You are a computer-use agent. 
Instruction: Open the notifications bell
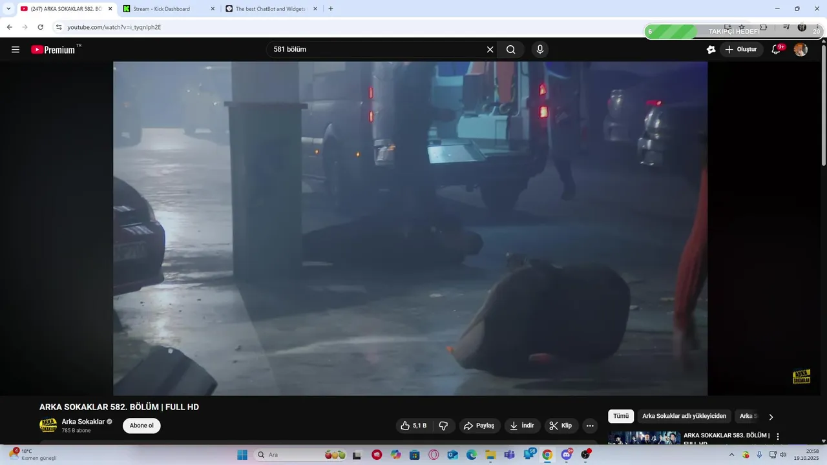(777, 50)
